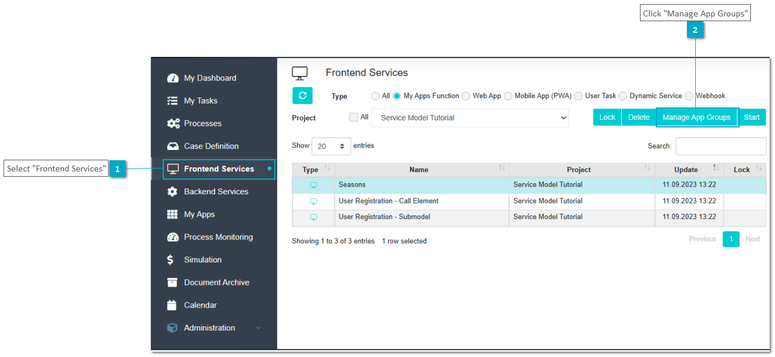
Task: Select the Web App radio button
Action: [466, 96]
